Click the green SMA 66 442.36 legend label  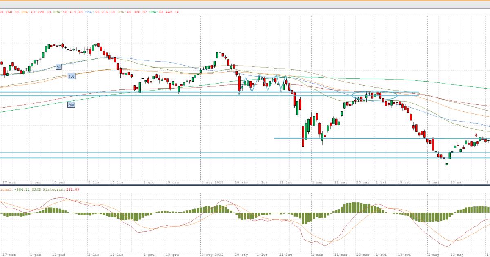tap(164, 12)
